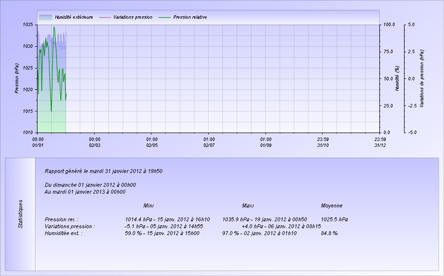Click the '01:00 01/09' time axis label
The width and height of the screenshot is (444, 276).
coord(266,142)
